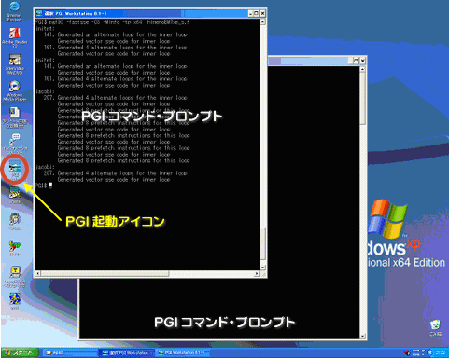This screenshot has width=449, height=358.
Task: Open the speech-bubble messenger desktop icon
Action: (15, 143)
